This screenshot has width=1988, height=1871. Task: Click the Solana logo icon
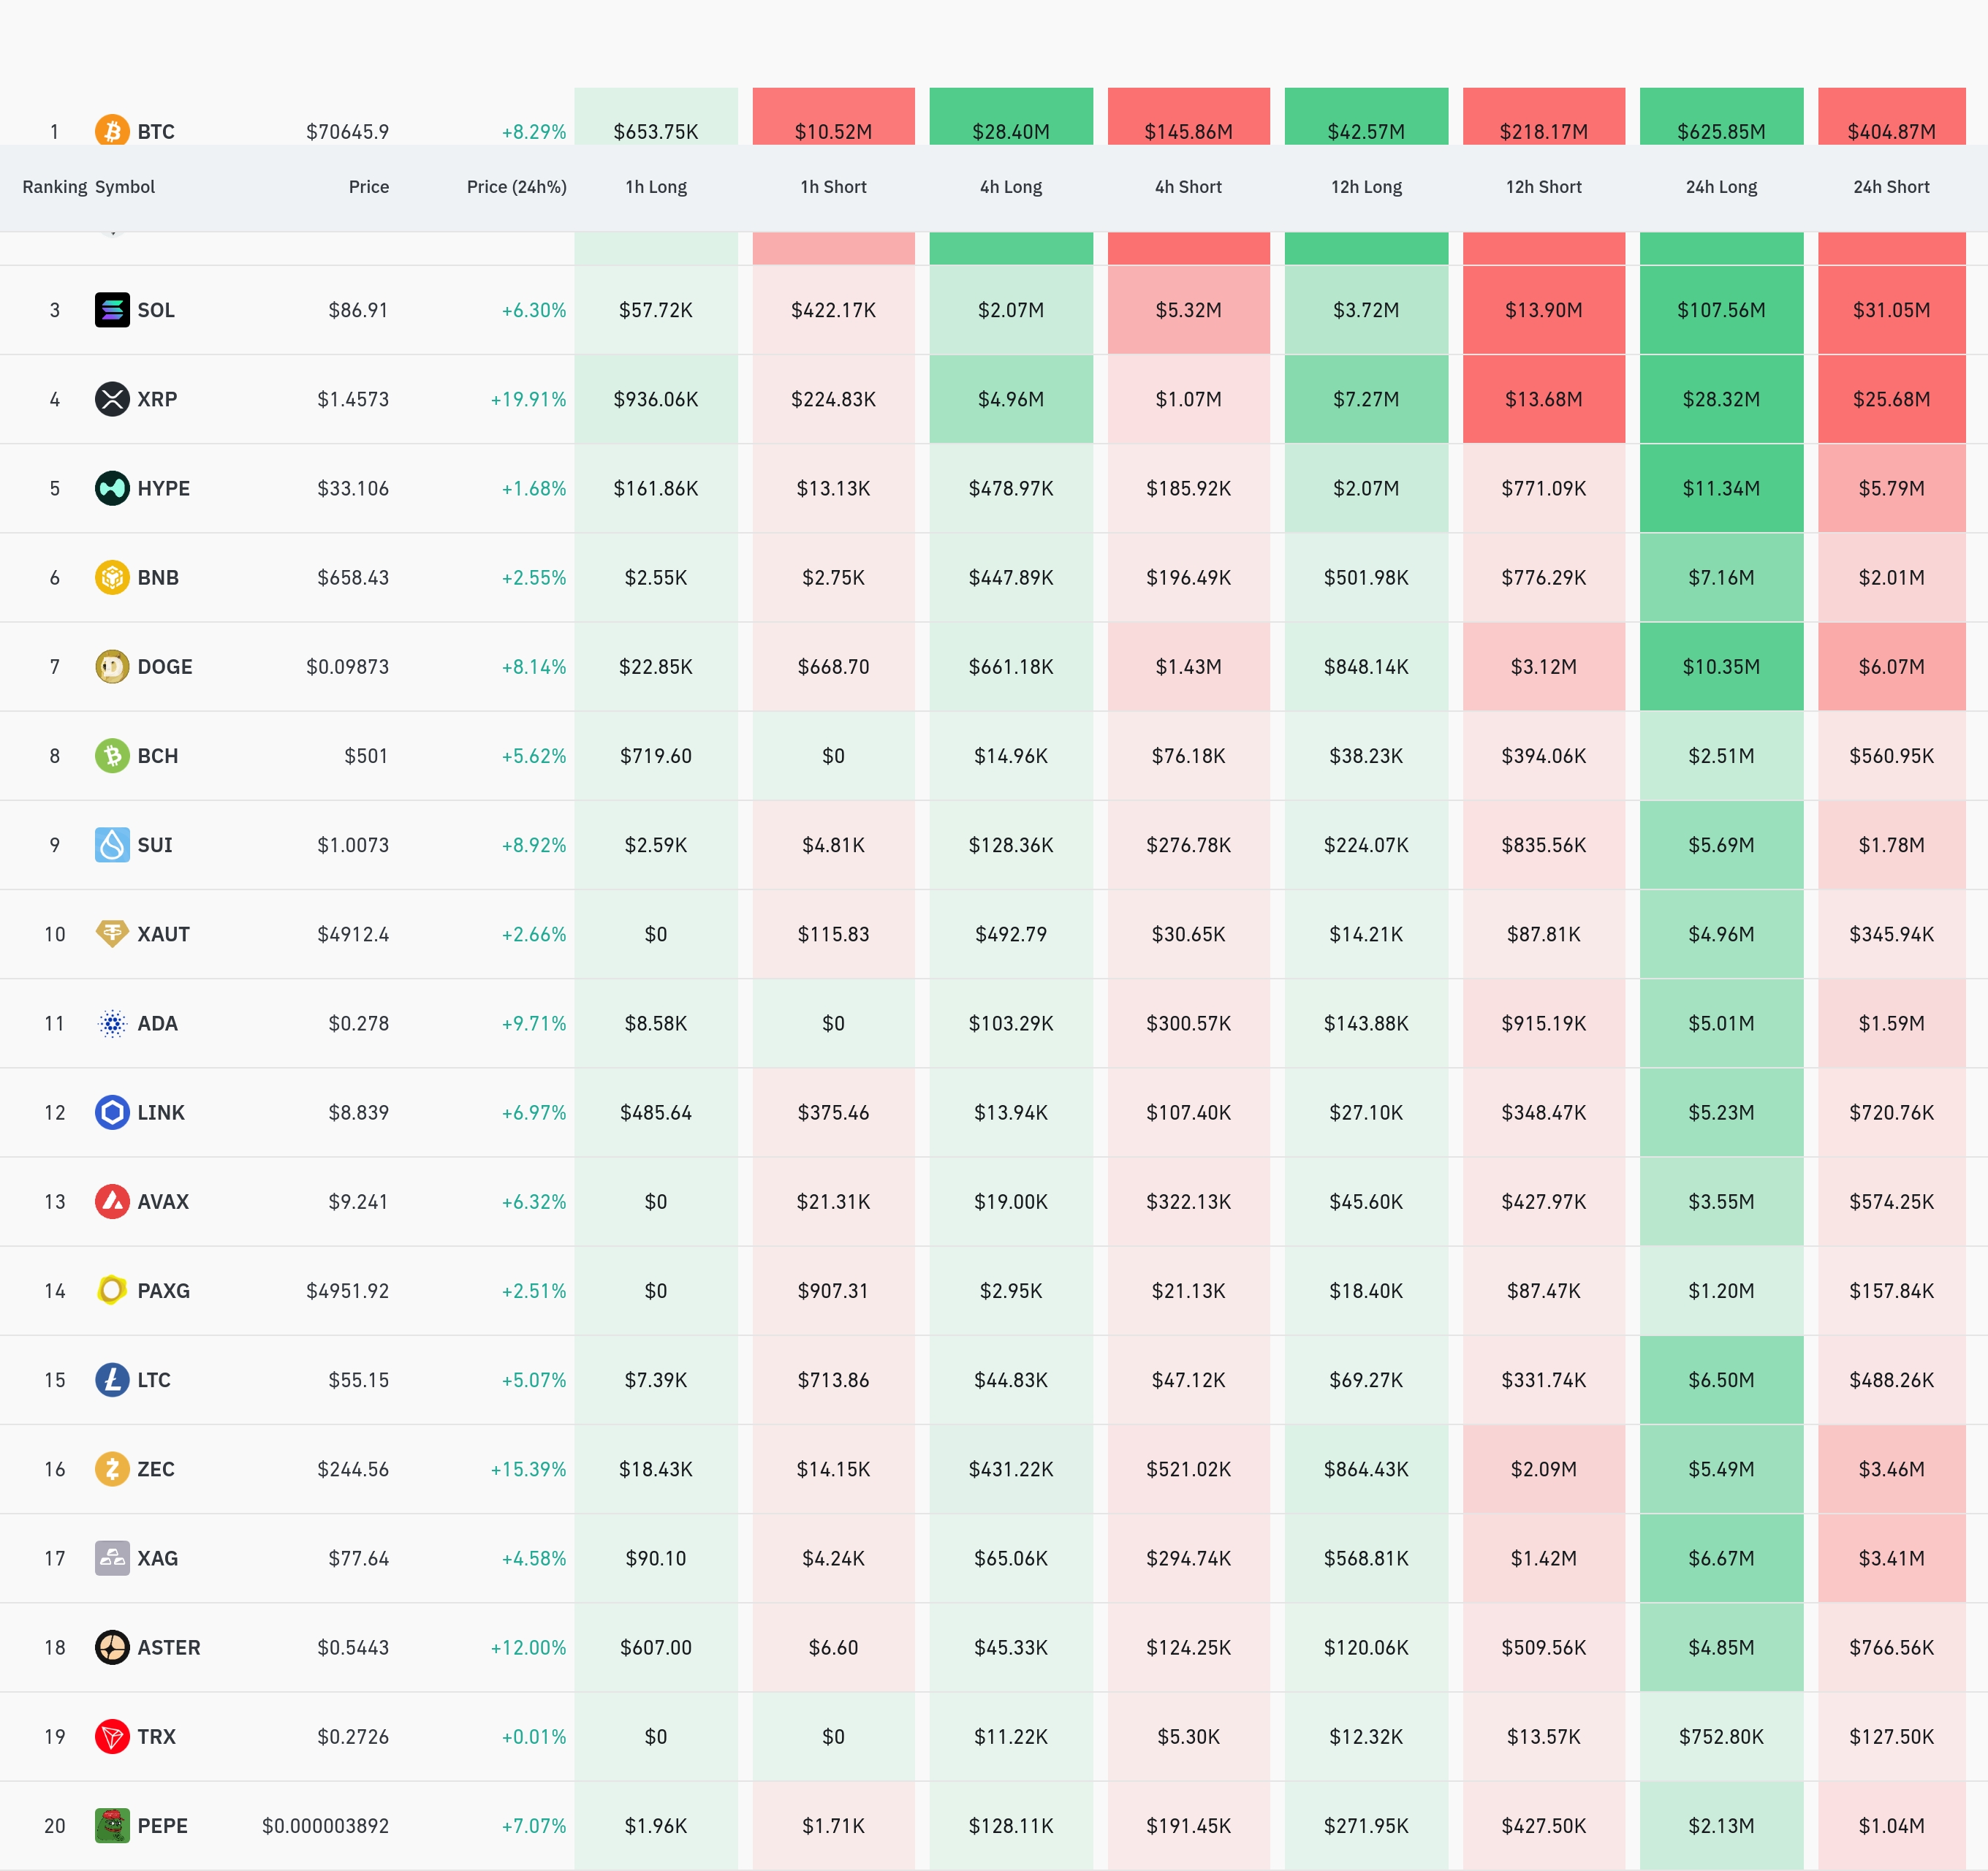click(x=112, y=310)
